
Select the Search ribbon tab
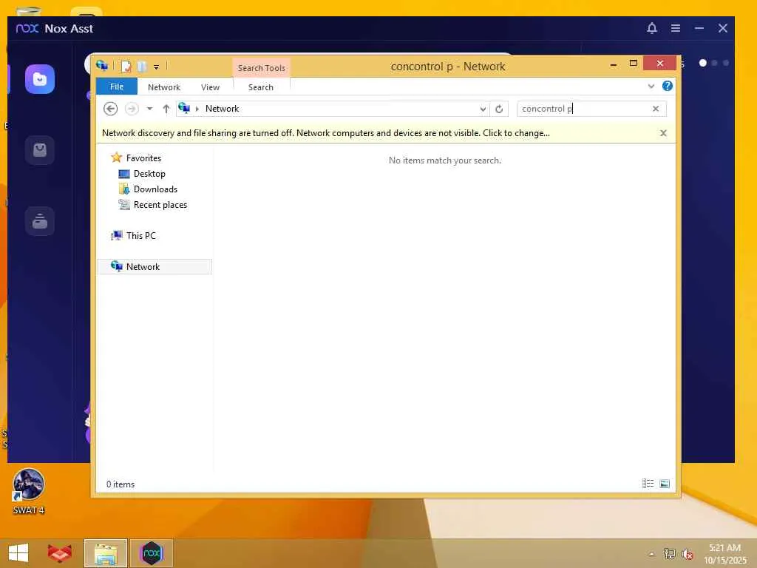coord(261,87)
